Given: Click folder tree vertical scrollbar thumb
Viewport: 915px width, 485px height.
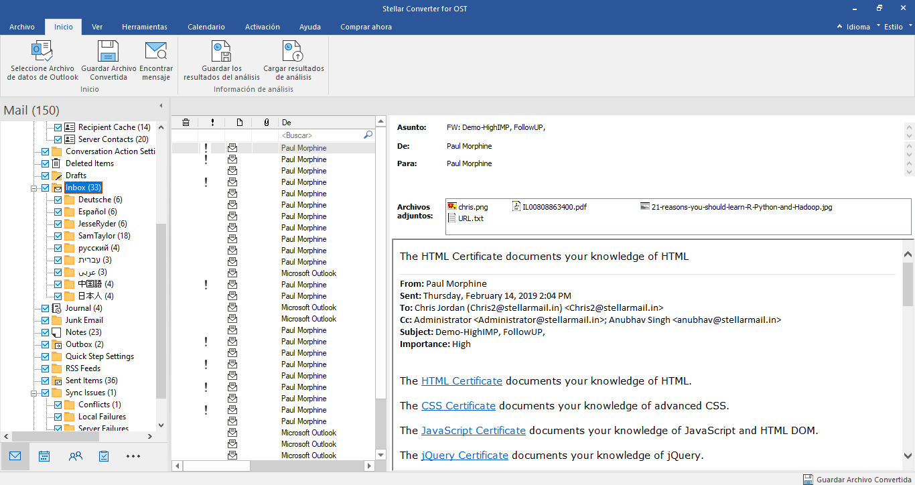Looking at the screenshot, I should coord(161,311).
